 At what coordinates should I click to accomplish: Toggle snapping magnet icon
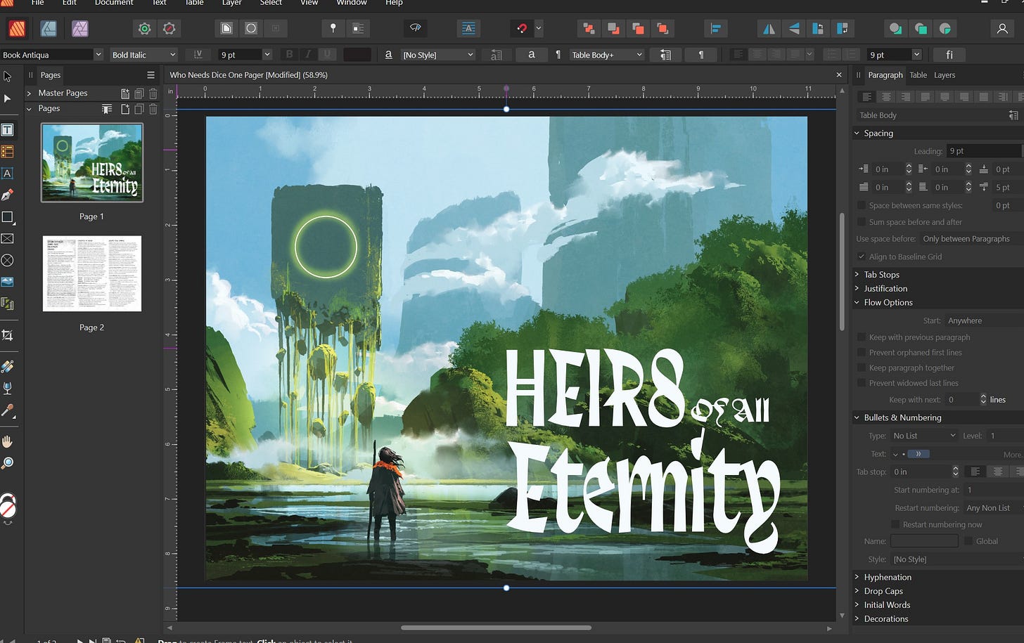pyautogui.click(x=522, y=29)
